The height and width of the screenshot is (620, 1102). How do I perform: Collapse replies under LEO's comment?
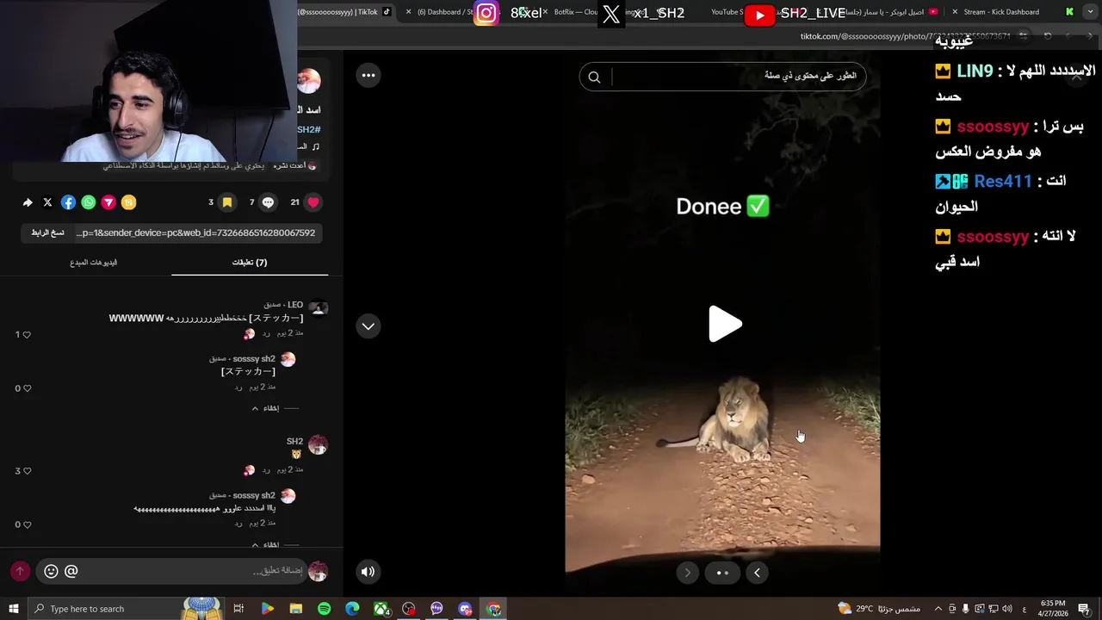pos(266,408)
